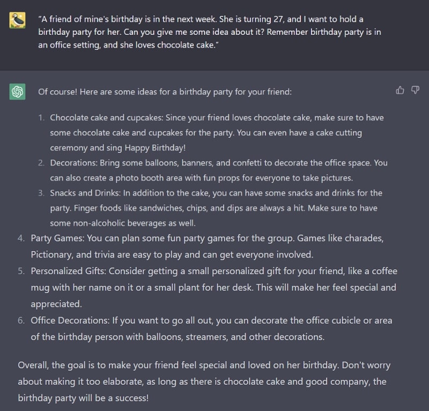Click the thumbs down icon
429x411 pixels.
coord(415,90)
